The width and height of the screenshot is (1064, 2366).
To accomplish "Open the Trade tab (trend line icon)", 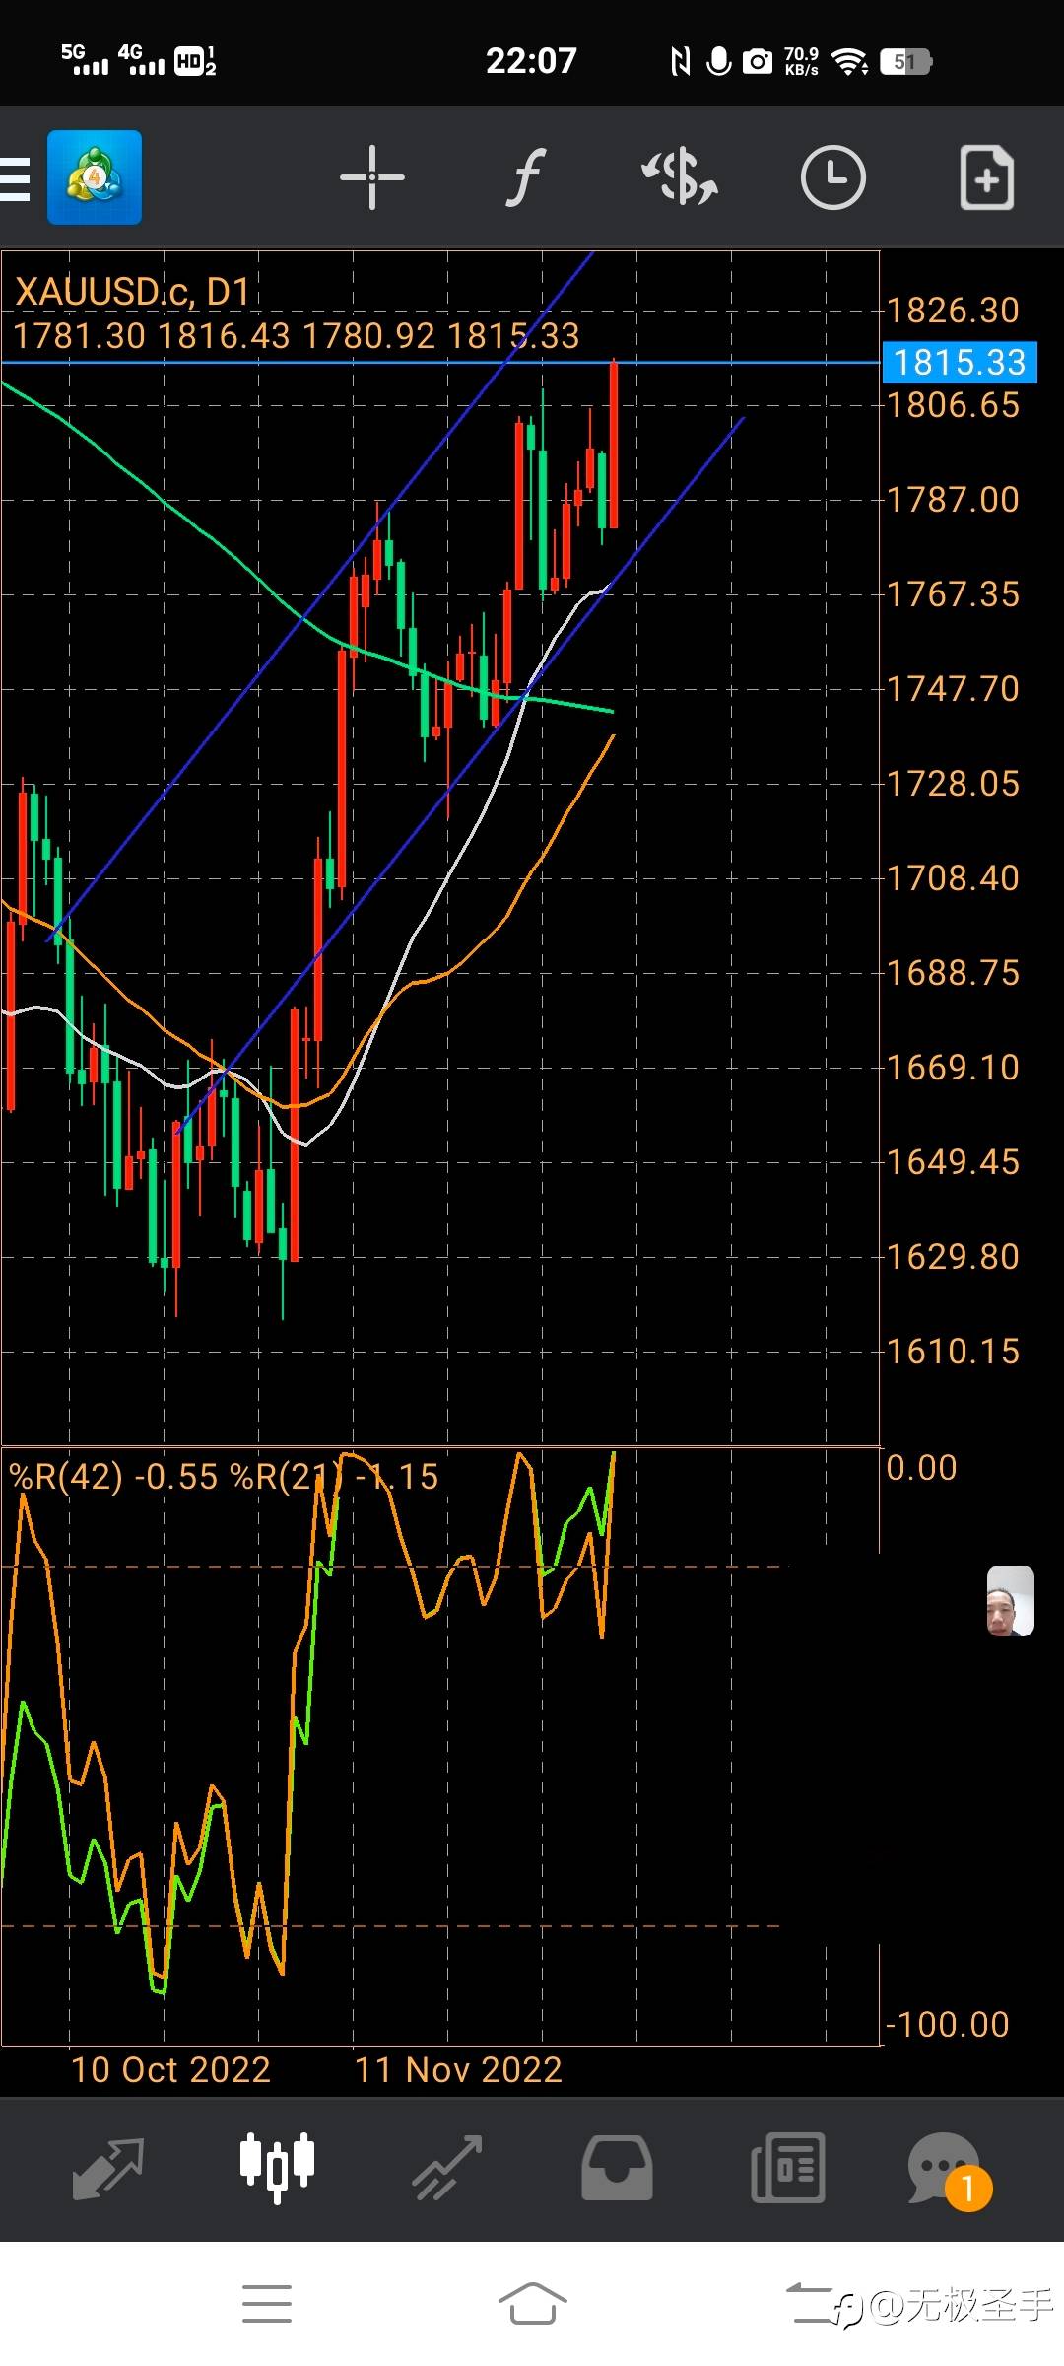I will point(447,2168).
